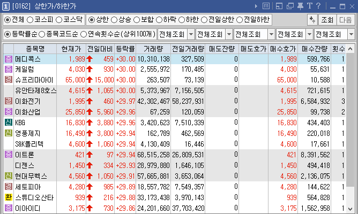This screenshot has height=214, width=358.
Task: Open help with question mark icon
Action: 318,6
